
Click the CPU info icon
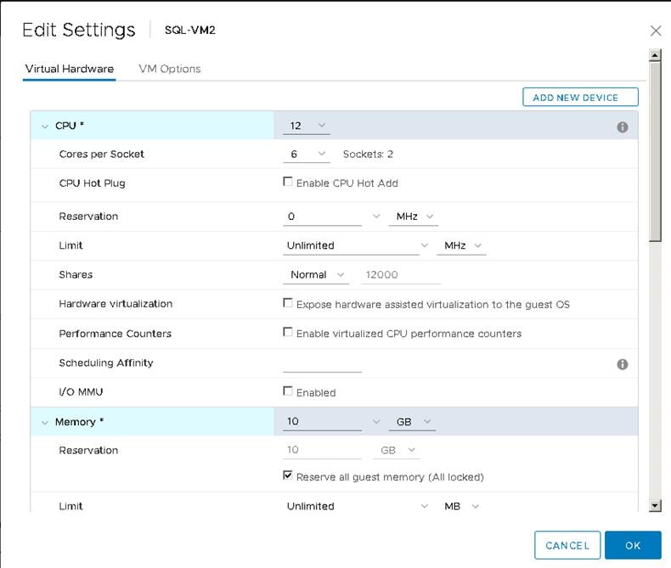[622, 127]
